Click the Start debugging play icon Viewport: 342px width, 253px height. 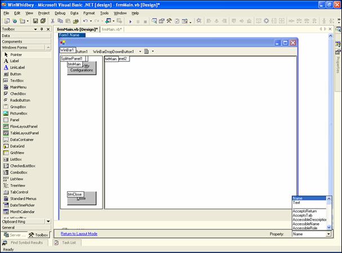[x=130, y=21]
